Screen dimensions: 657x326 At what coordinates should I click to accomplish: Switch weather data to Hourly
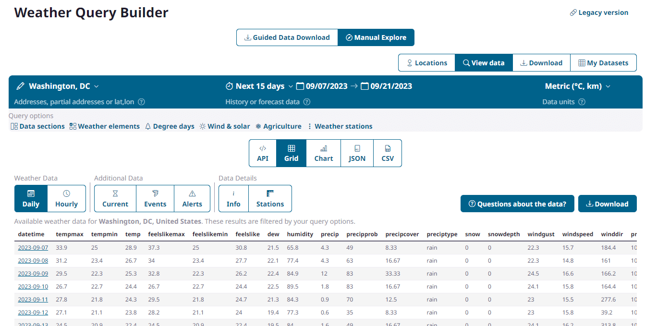[66, 198]
